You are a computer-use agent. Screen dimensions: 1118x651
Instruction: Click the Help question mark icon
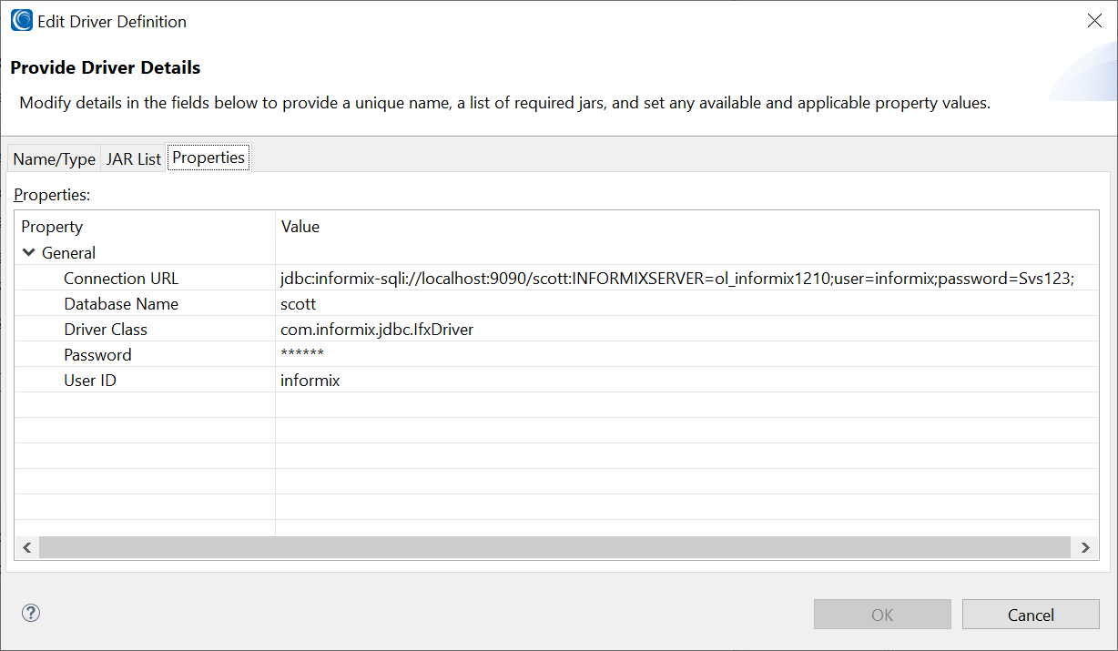click(x=31, y=613)
